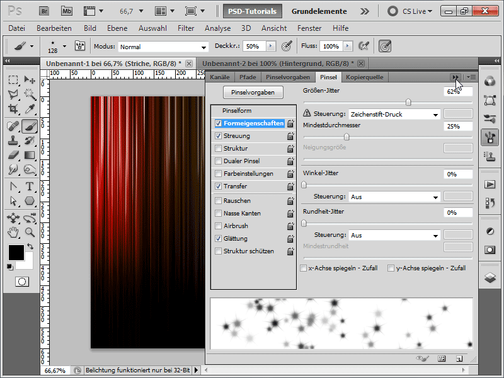
Task: Enable the Struktur checkbox
Action: (x=218, y=148)
